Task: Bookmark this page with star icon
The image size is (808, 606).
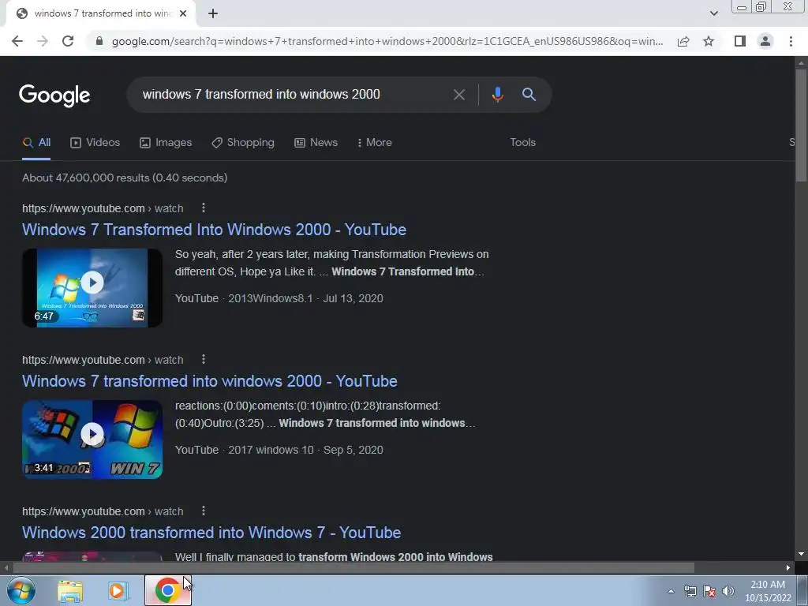Action: 709,41
